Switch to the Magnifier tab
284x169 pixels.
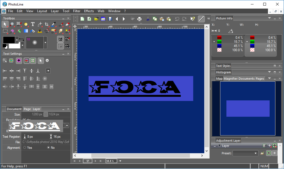(x=230, y=79)
